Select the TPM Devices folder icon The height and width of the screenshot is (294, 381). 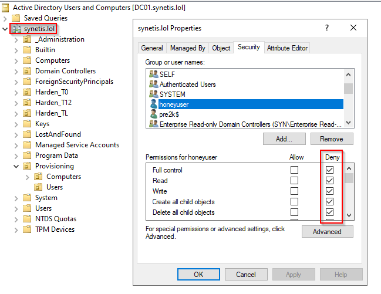(x=27, y=229)
